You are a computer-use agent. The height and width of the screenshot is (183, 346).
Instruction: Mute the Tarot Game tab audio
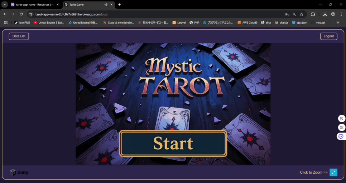[106, 5]
